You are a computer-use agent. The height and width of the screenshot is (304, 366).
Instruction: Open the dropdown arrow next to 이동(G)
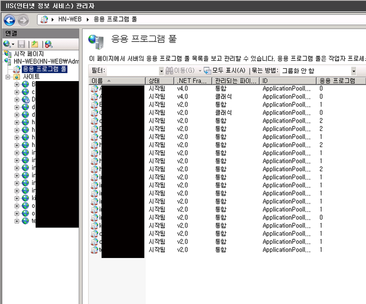point(200,71)
